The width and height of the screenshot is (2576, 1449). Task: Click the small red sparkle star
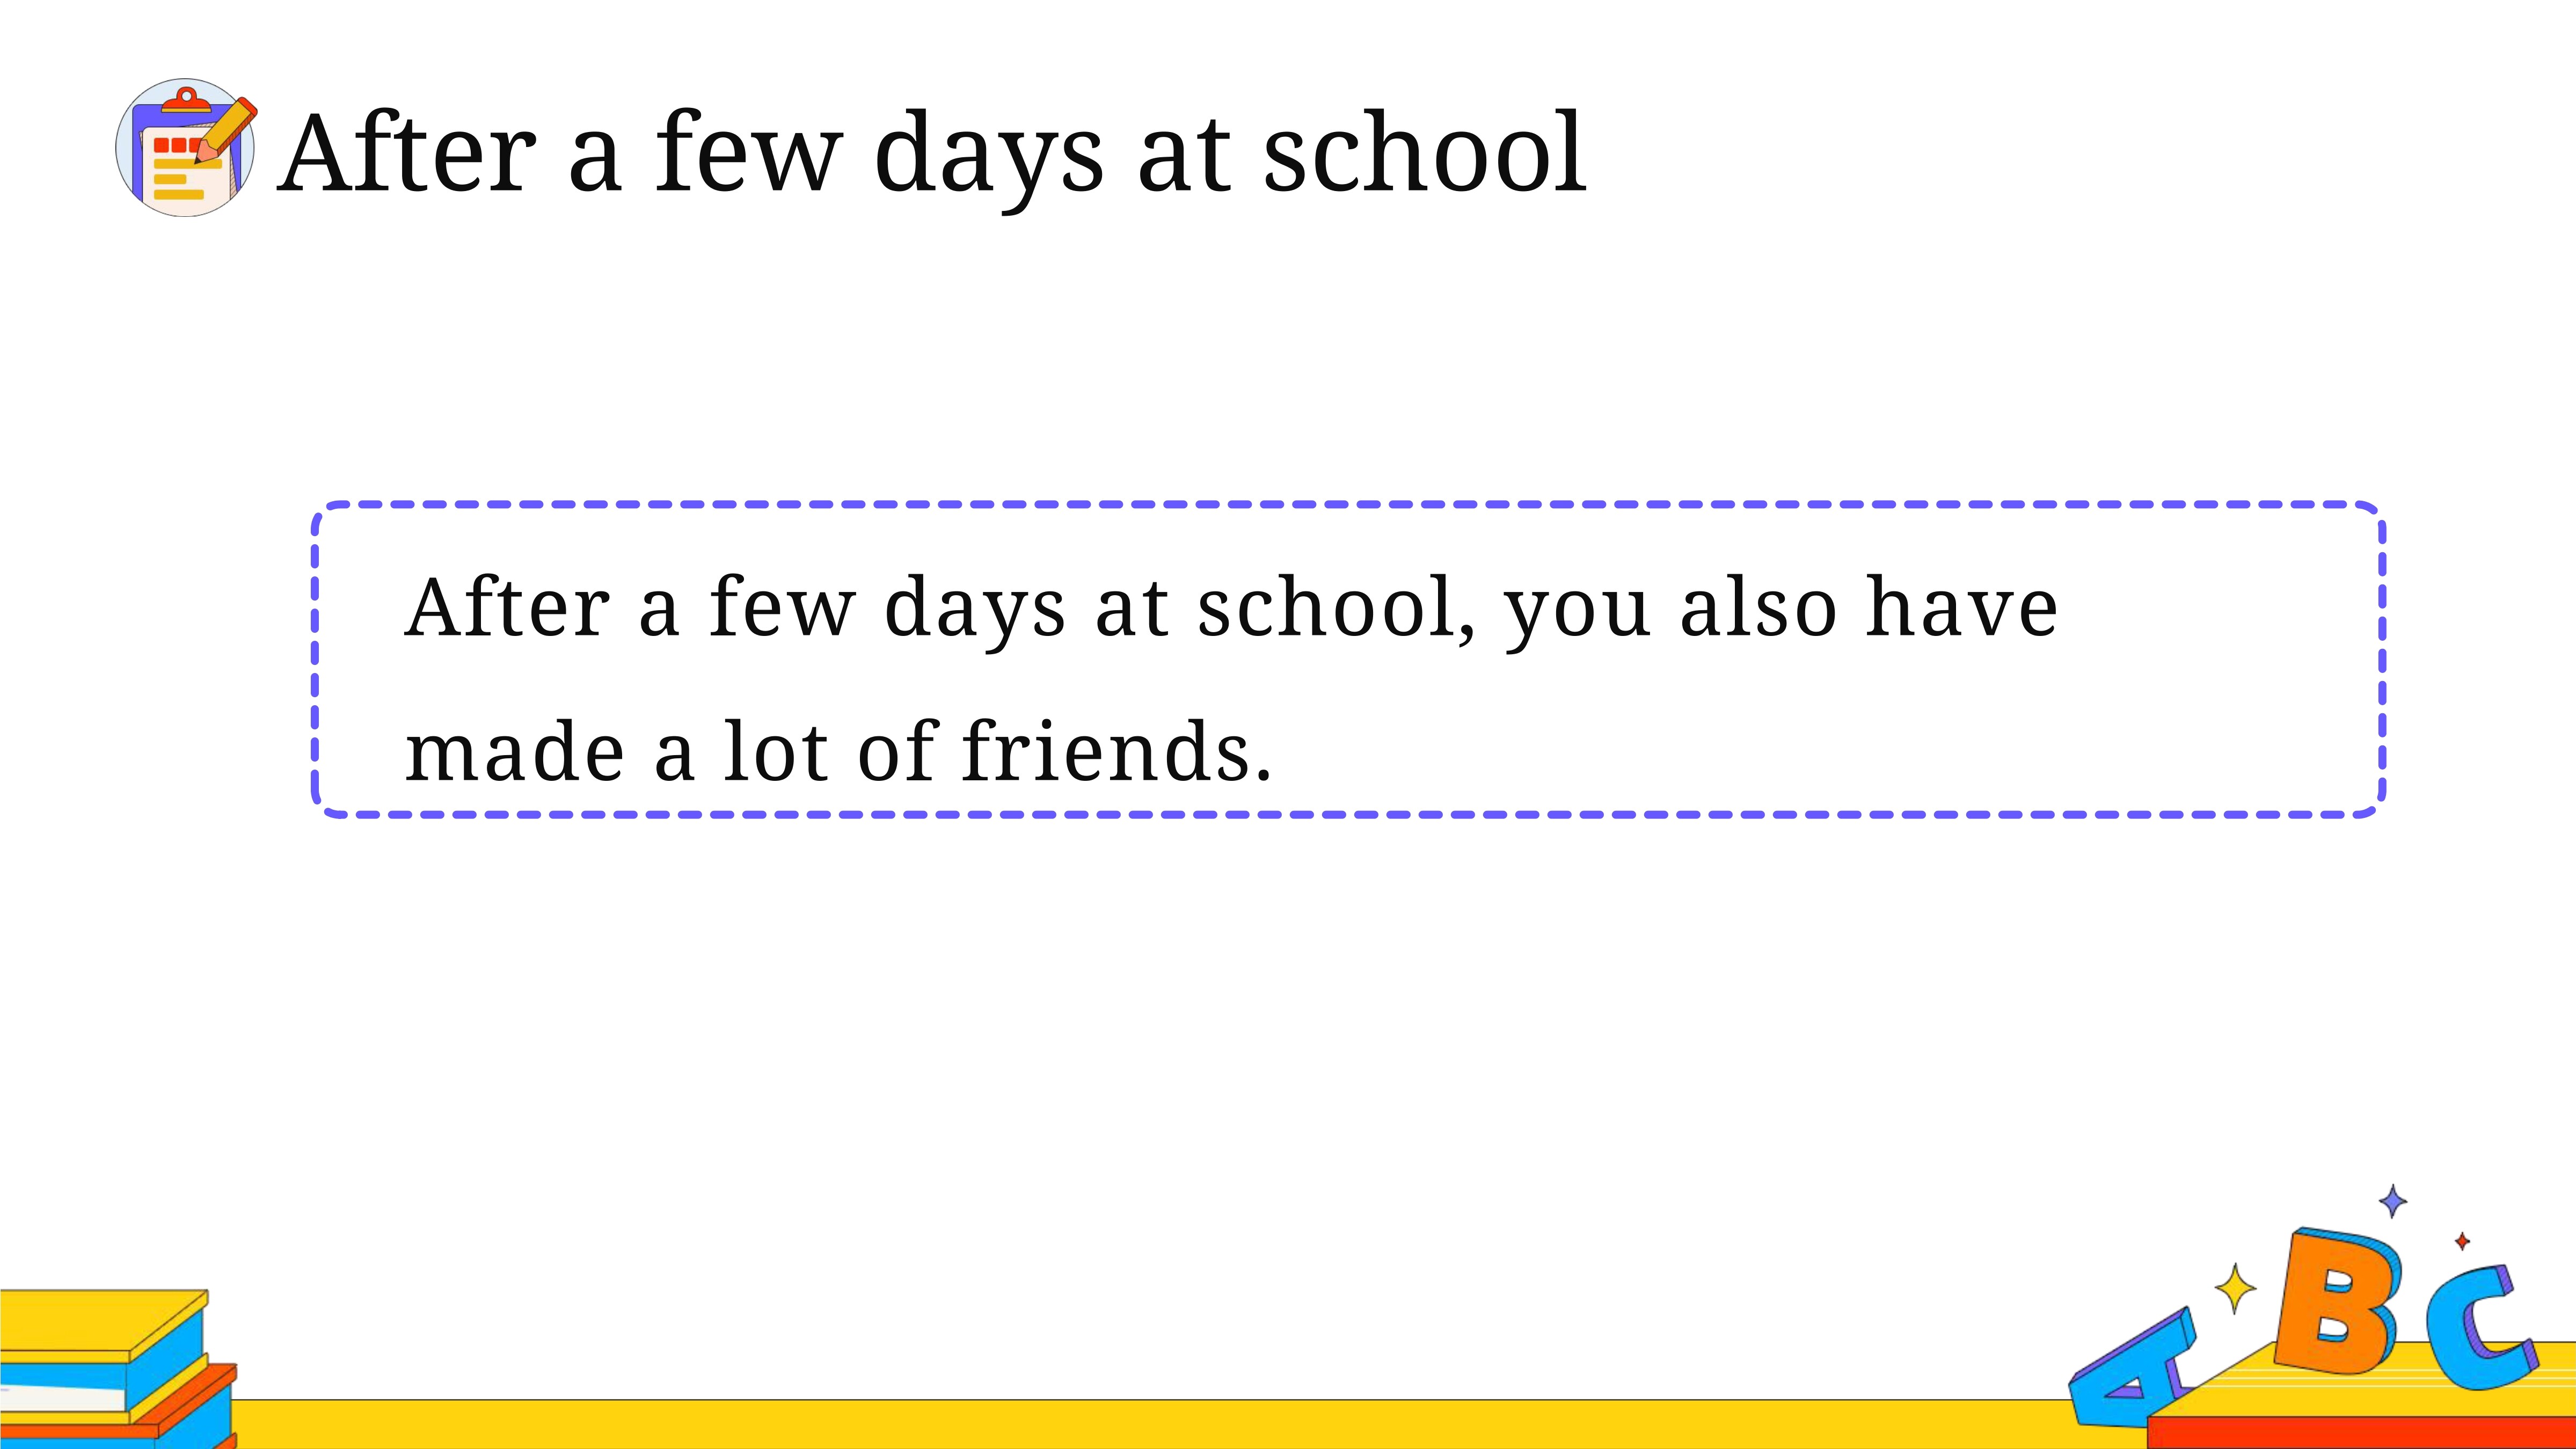[2462, 1241]
